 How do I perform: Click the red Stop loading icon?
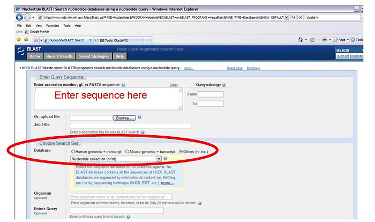(x=301, y=17)
